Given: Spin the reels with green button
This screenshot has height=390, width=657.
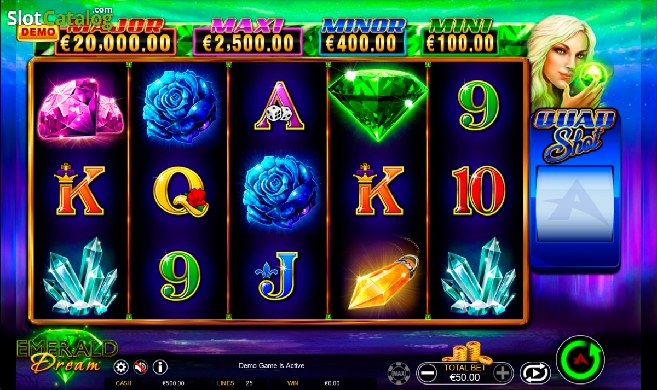Looking at the screenshot, I should pos(580,360).
